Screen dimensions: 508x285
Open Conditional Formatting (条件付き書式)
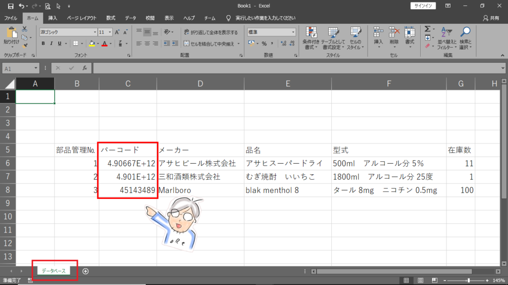pyautogui.click(x=311, y=38)
